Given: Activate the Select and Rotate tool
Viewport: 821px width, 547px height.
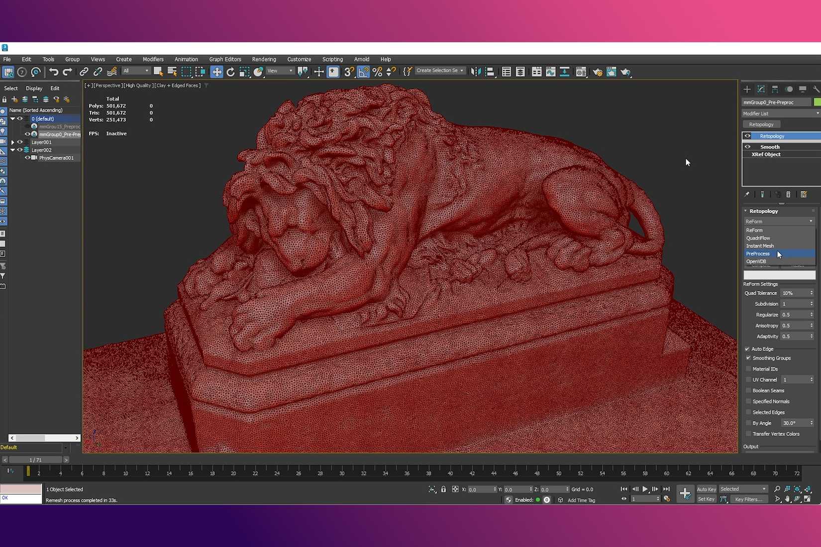Looking at the screenshot, I should click(x=230, y=72).
